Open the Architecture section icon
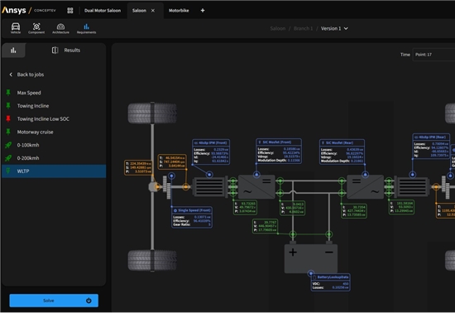This screenshot has width=455, height=313. (60, 28)
